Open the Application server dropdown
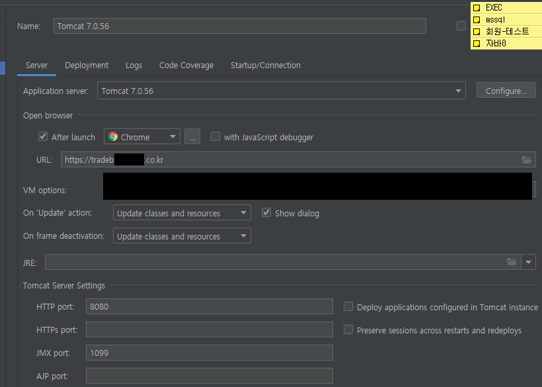542x387 pixels. coord(282,91)
